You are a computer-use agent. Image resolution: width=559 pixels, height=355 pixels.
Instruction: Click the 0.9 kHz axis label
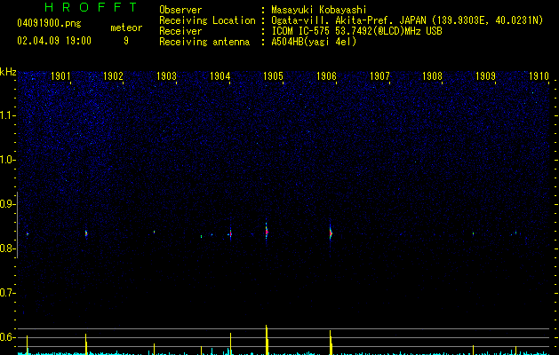click(7, 204)
